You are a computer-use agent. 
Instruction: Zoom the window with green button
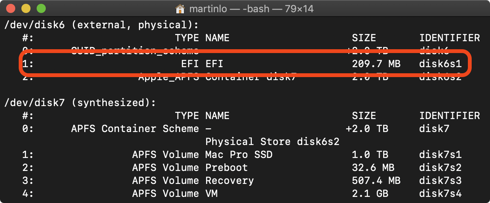(x=40, y=8)
